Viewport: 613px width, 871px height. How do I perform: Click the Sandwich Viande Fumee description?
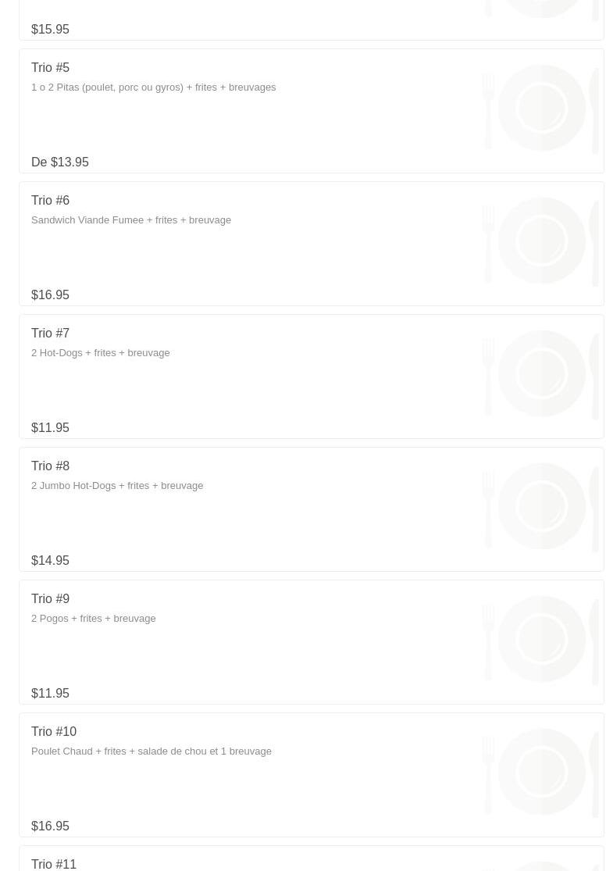(131, 220)
